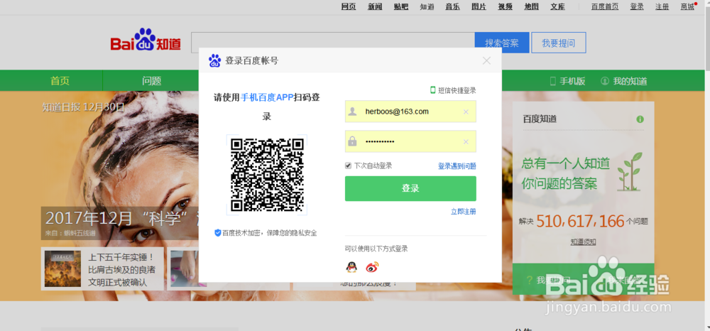Click the Baidu paw logo in dialog header

(214, 60)
